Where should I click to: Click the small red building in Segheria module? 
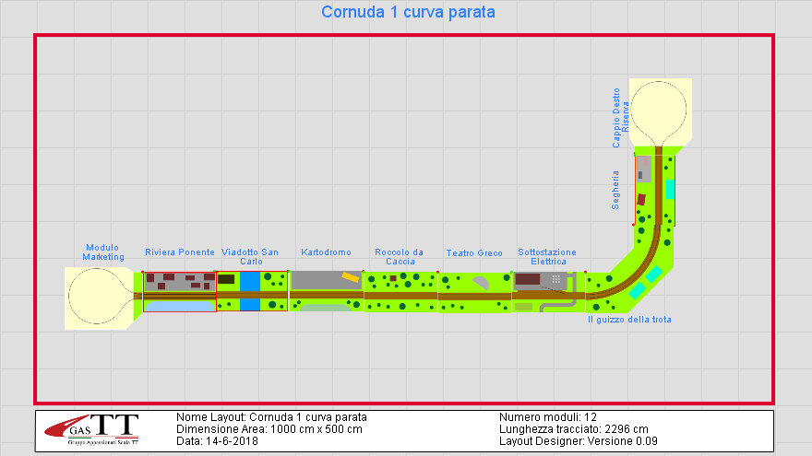tap(641, 199)
